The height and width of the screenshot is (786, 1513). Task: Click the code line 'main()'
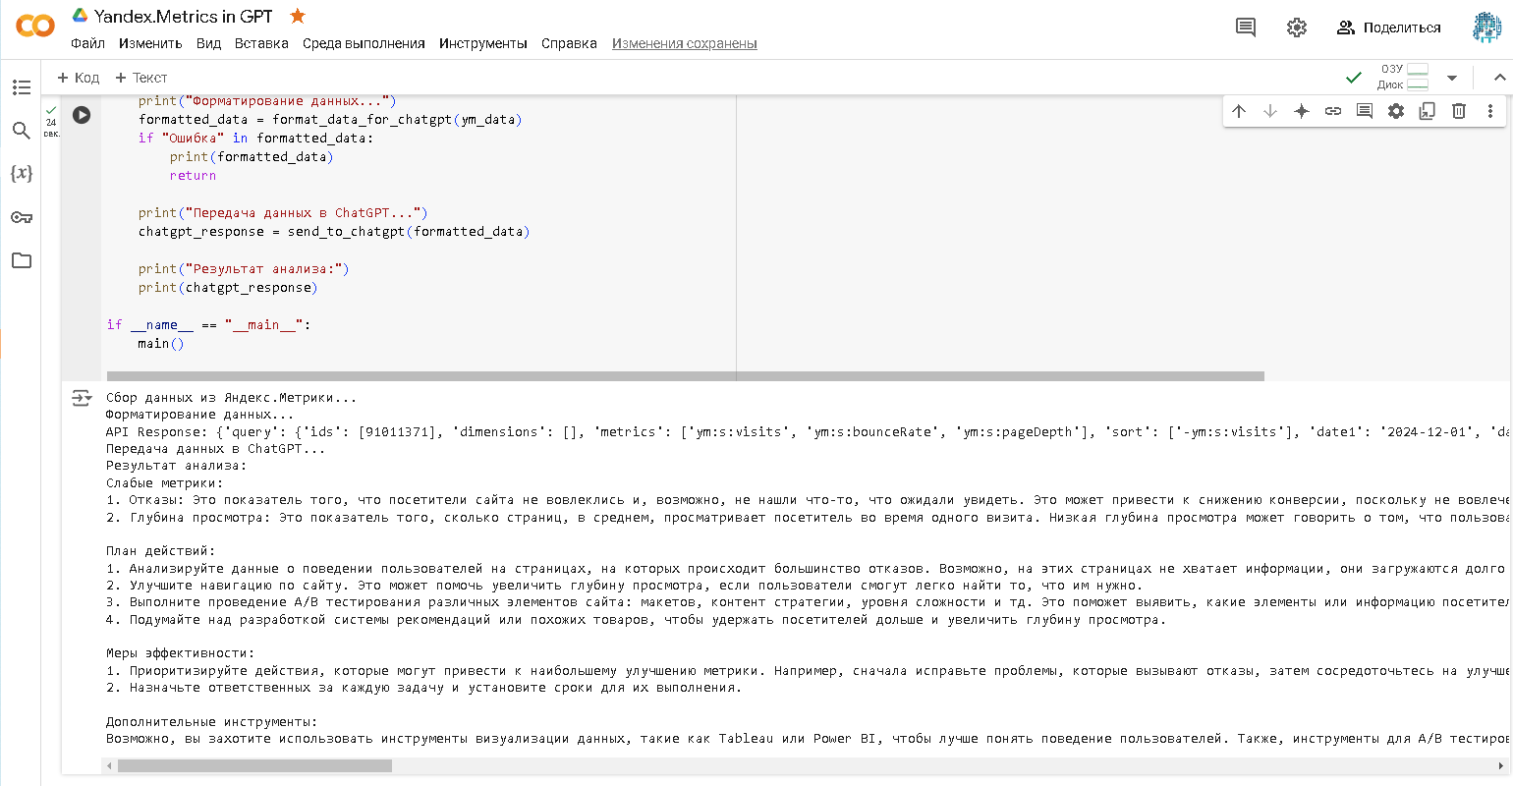click(161, 344)
